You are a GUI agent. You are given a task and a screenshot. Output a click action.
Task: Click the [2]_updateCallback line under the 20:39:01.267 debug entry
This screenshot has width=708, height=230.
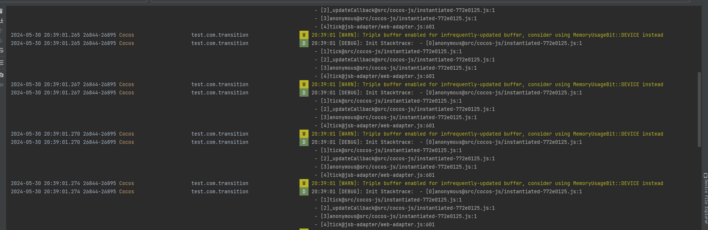click(x=405, y=109)
